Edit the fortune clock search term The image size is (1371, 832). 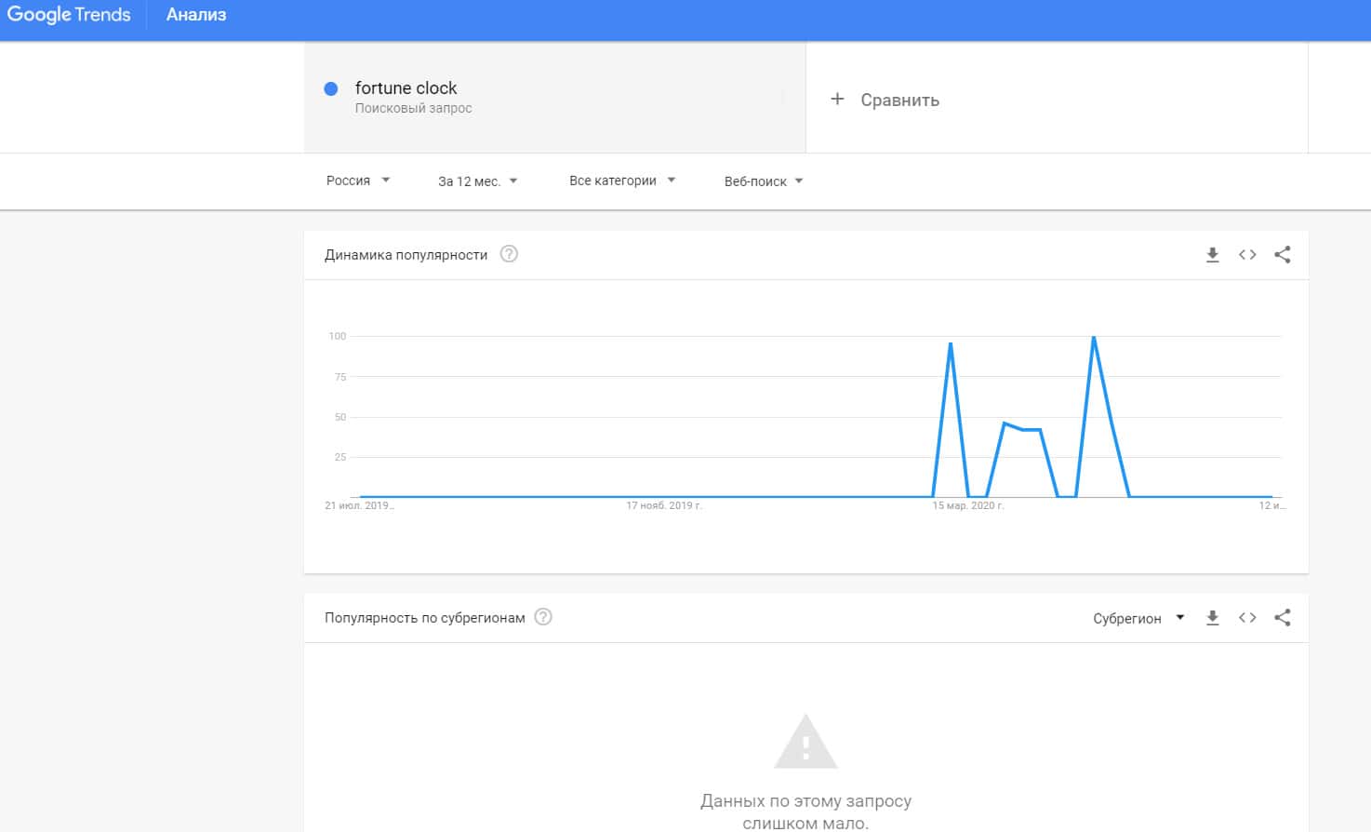tap(406, 88)
